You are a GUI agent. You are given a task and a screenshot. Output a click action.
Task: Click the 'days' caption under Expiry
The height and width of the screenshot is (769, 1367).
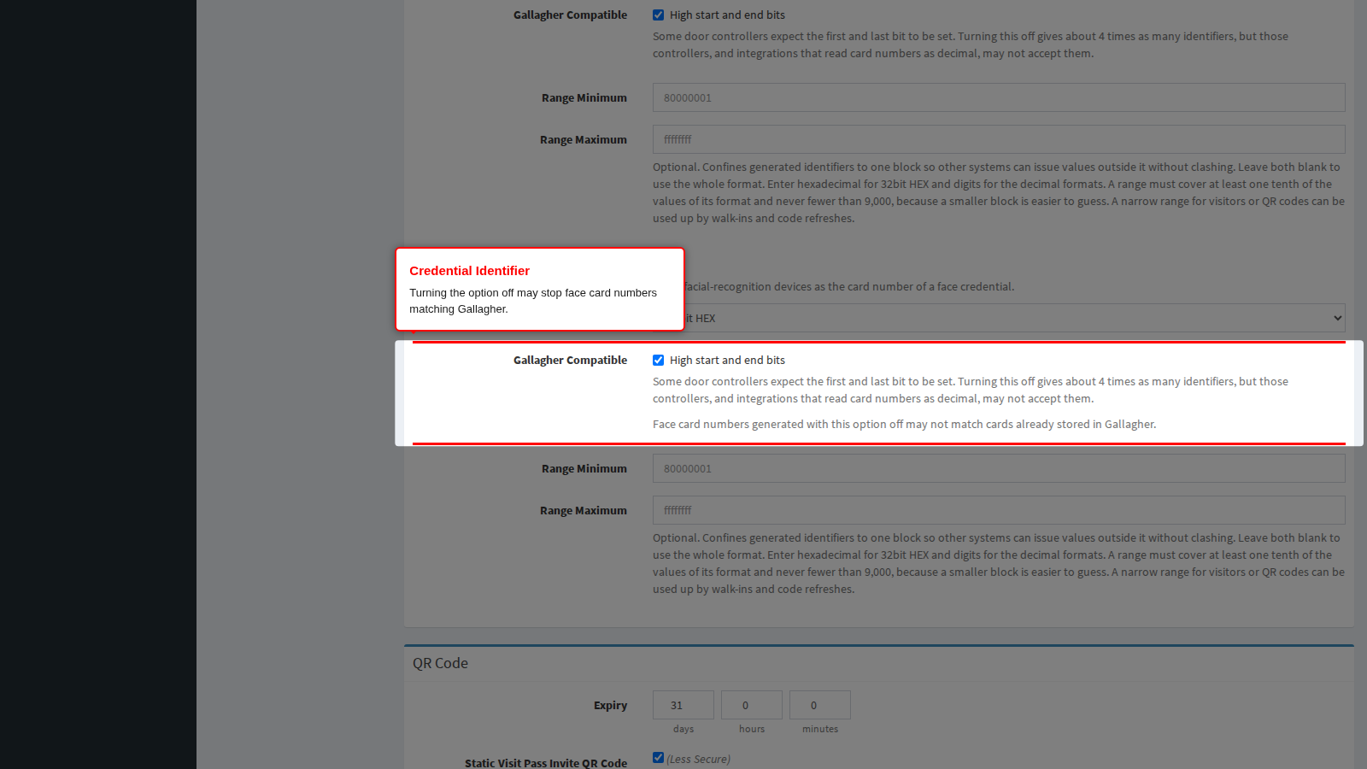pos(683,729)
